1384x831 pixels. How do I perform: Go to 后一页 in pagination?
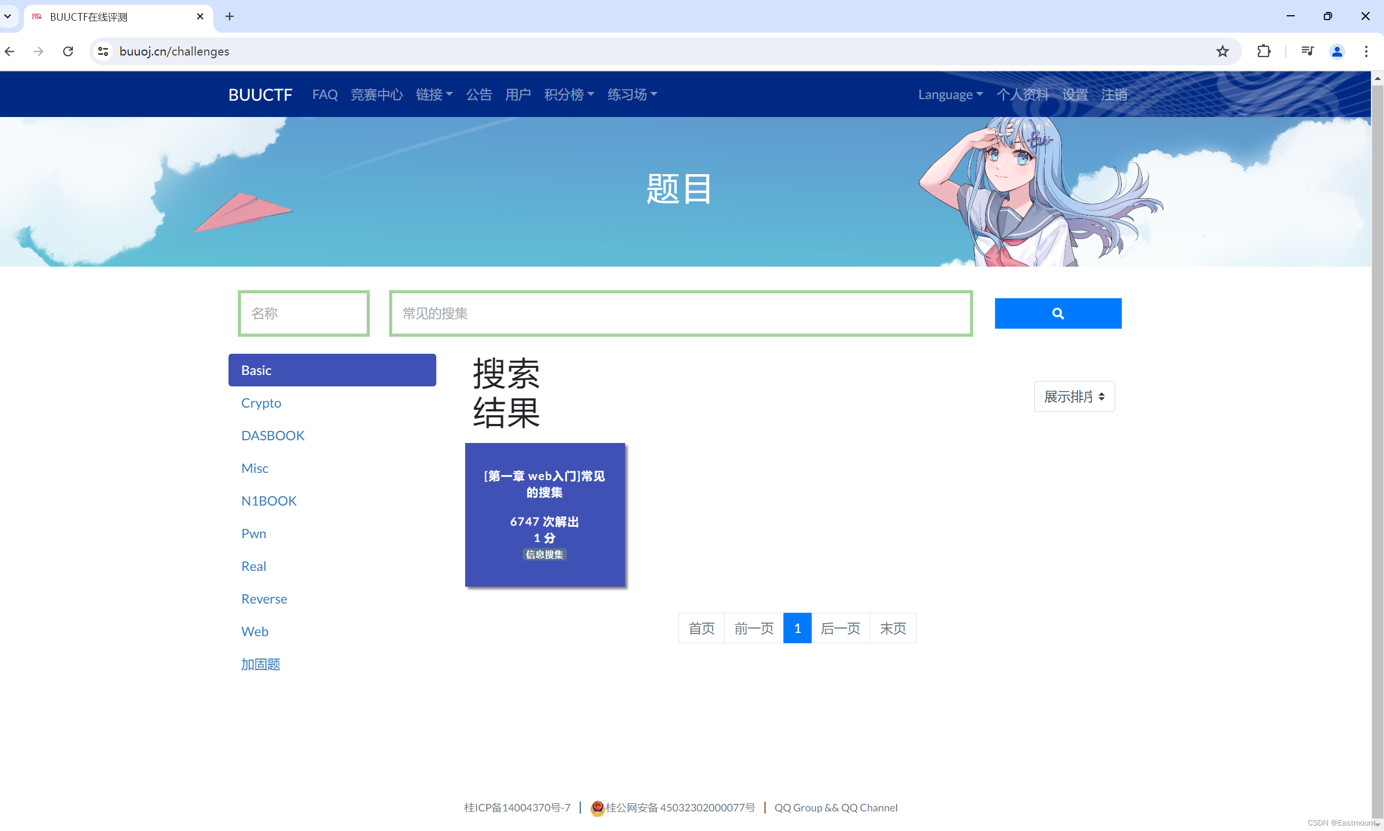(x=840, y=629)
